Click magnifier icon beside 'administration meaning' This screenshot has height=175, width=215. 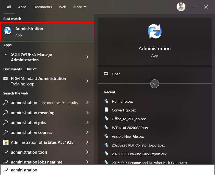tap(5, 112)
